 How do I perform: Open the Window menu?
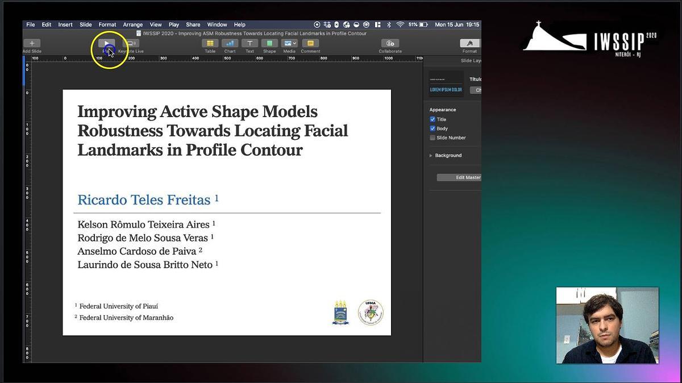tap(217, 24)
